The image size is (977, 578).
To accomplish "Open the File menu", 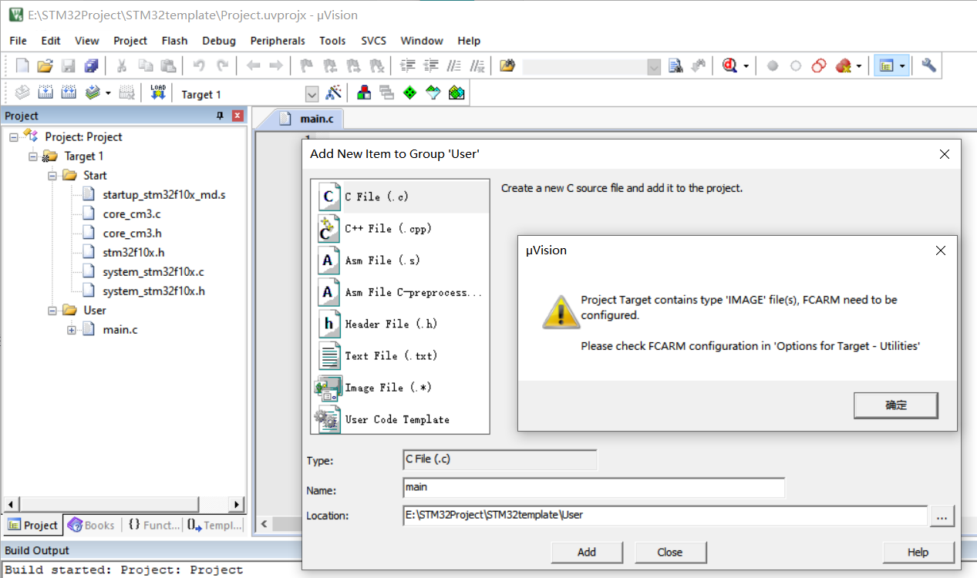I will point(18,41).
